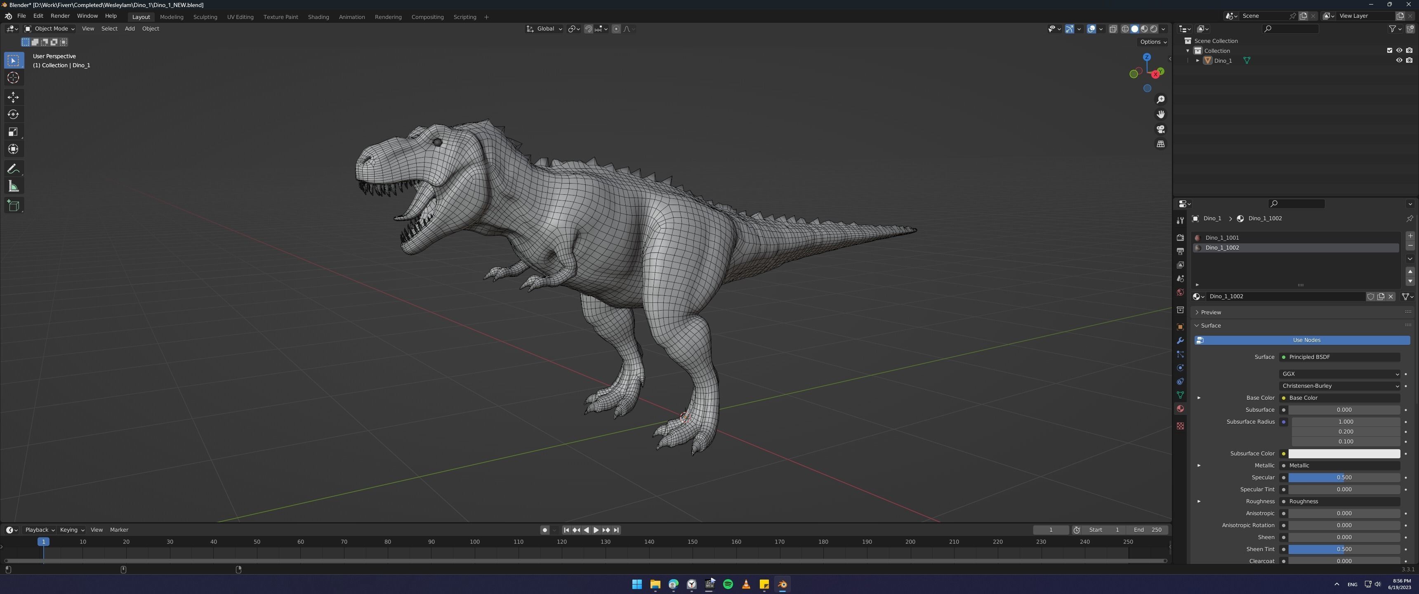1419x594 pixels.
Task: Open the Render menu in the top bar
Action: point(60,15)
